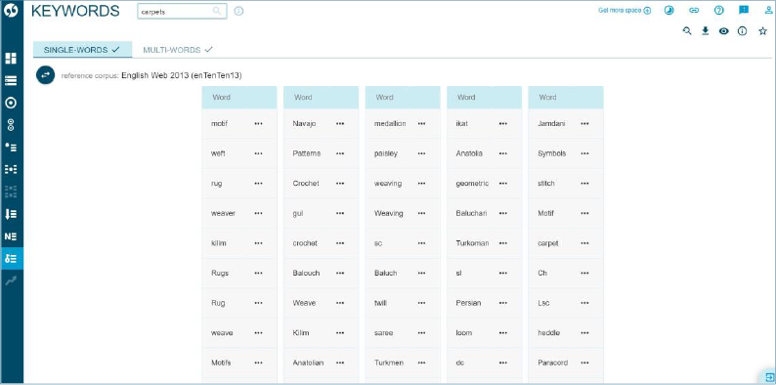Viewport: 776px width, 385px height.
Task: Switch to the MULTI-WORDS tab
Action: pos(177,50)
